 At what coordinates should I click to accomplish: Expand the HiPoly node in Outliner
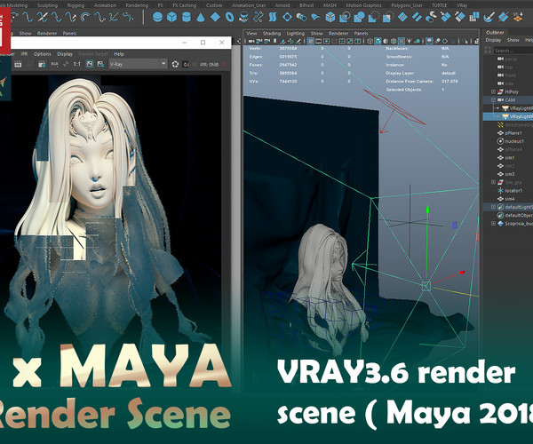point(493,91)
